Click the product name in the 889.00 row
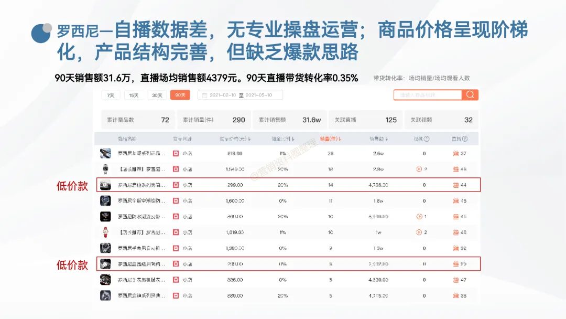The height and width of the screenshot is (319, 566). coord(141,295)
